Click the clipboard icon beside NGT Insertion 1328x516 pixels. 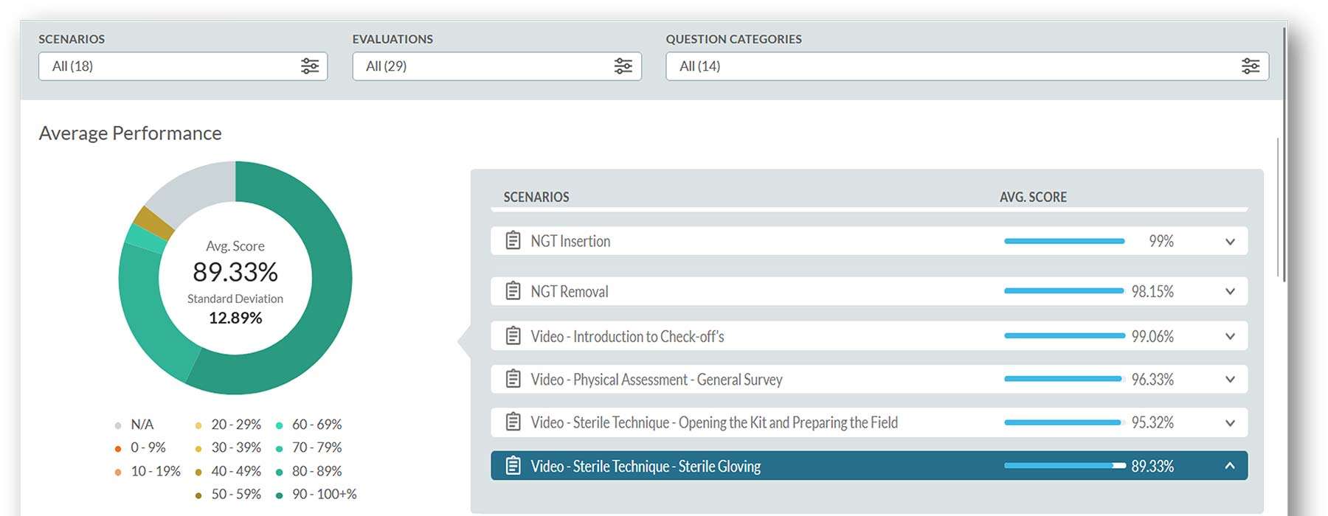513,240
